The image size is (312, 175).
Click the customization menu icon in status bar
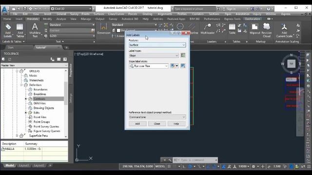pos(309,166)
